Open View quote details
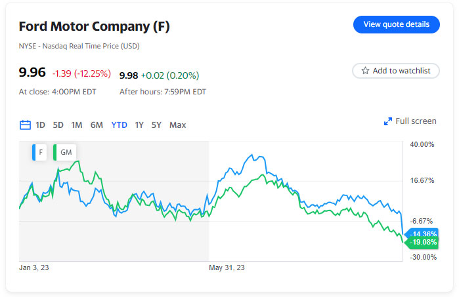 pyautogui.click(x=396, y=24)
